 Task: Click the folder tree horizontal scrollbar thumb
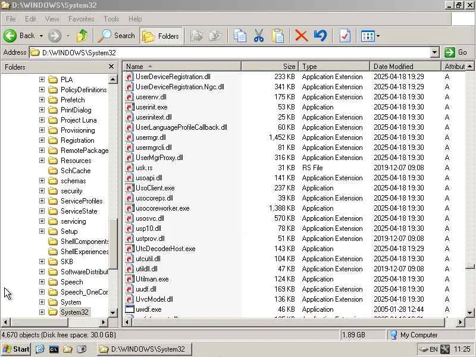click(x=39, y=322)
